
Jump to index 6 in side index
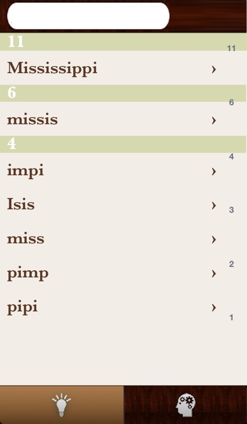click(x=231, y=102)
